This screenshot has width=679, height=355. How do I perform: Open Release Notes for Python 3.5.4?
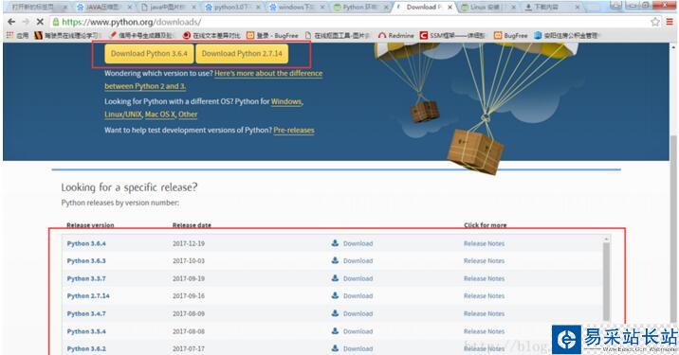pos(484,331)
